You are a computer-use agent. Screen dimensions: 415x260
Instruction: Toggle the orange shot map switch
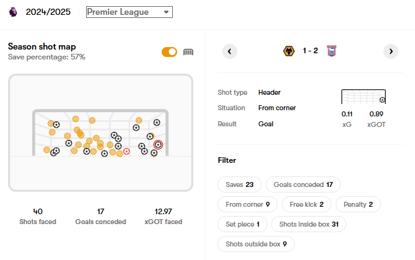tap(169, 52)
